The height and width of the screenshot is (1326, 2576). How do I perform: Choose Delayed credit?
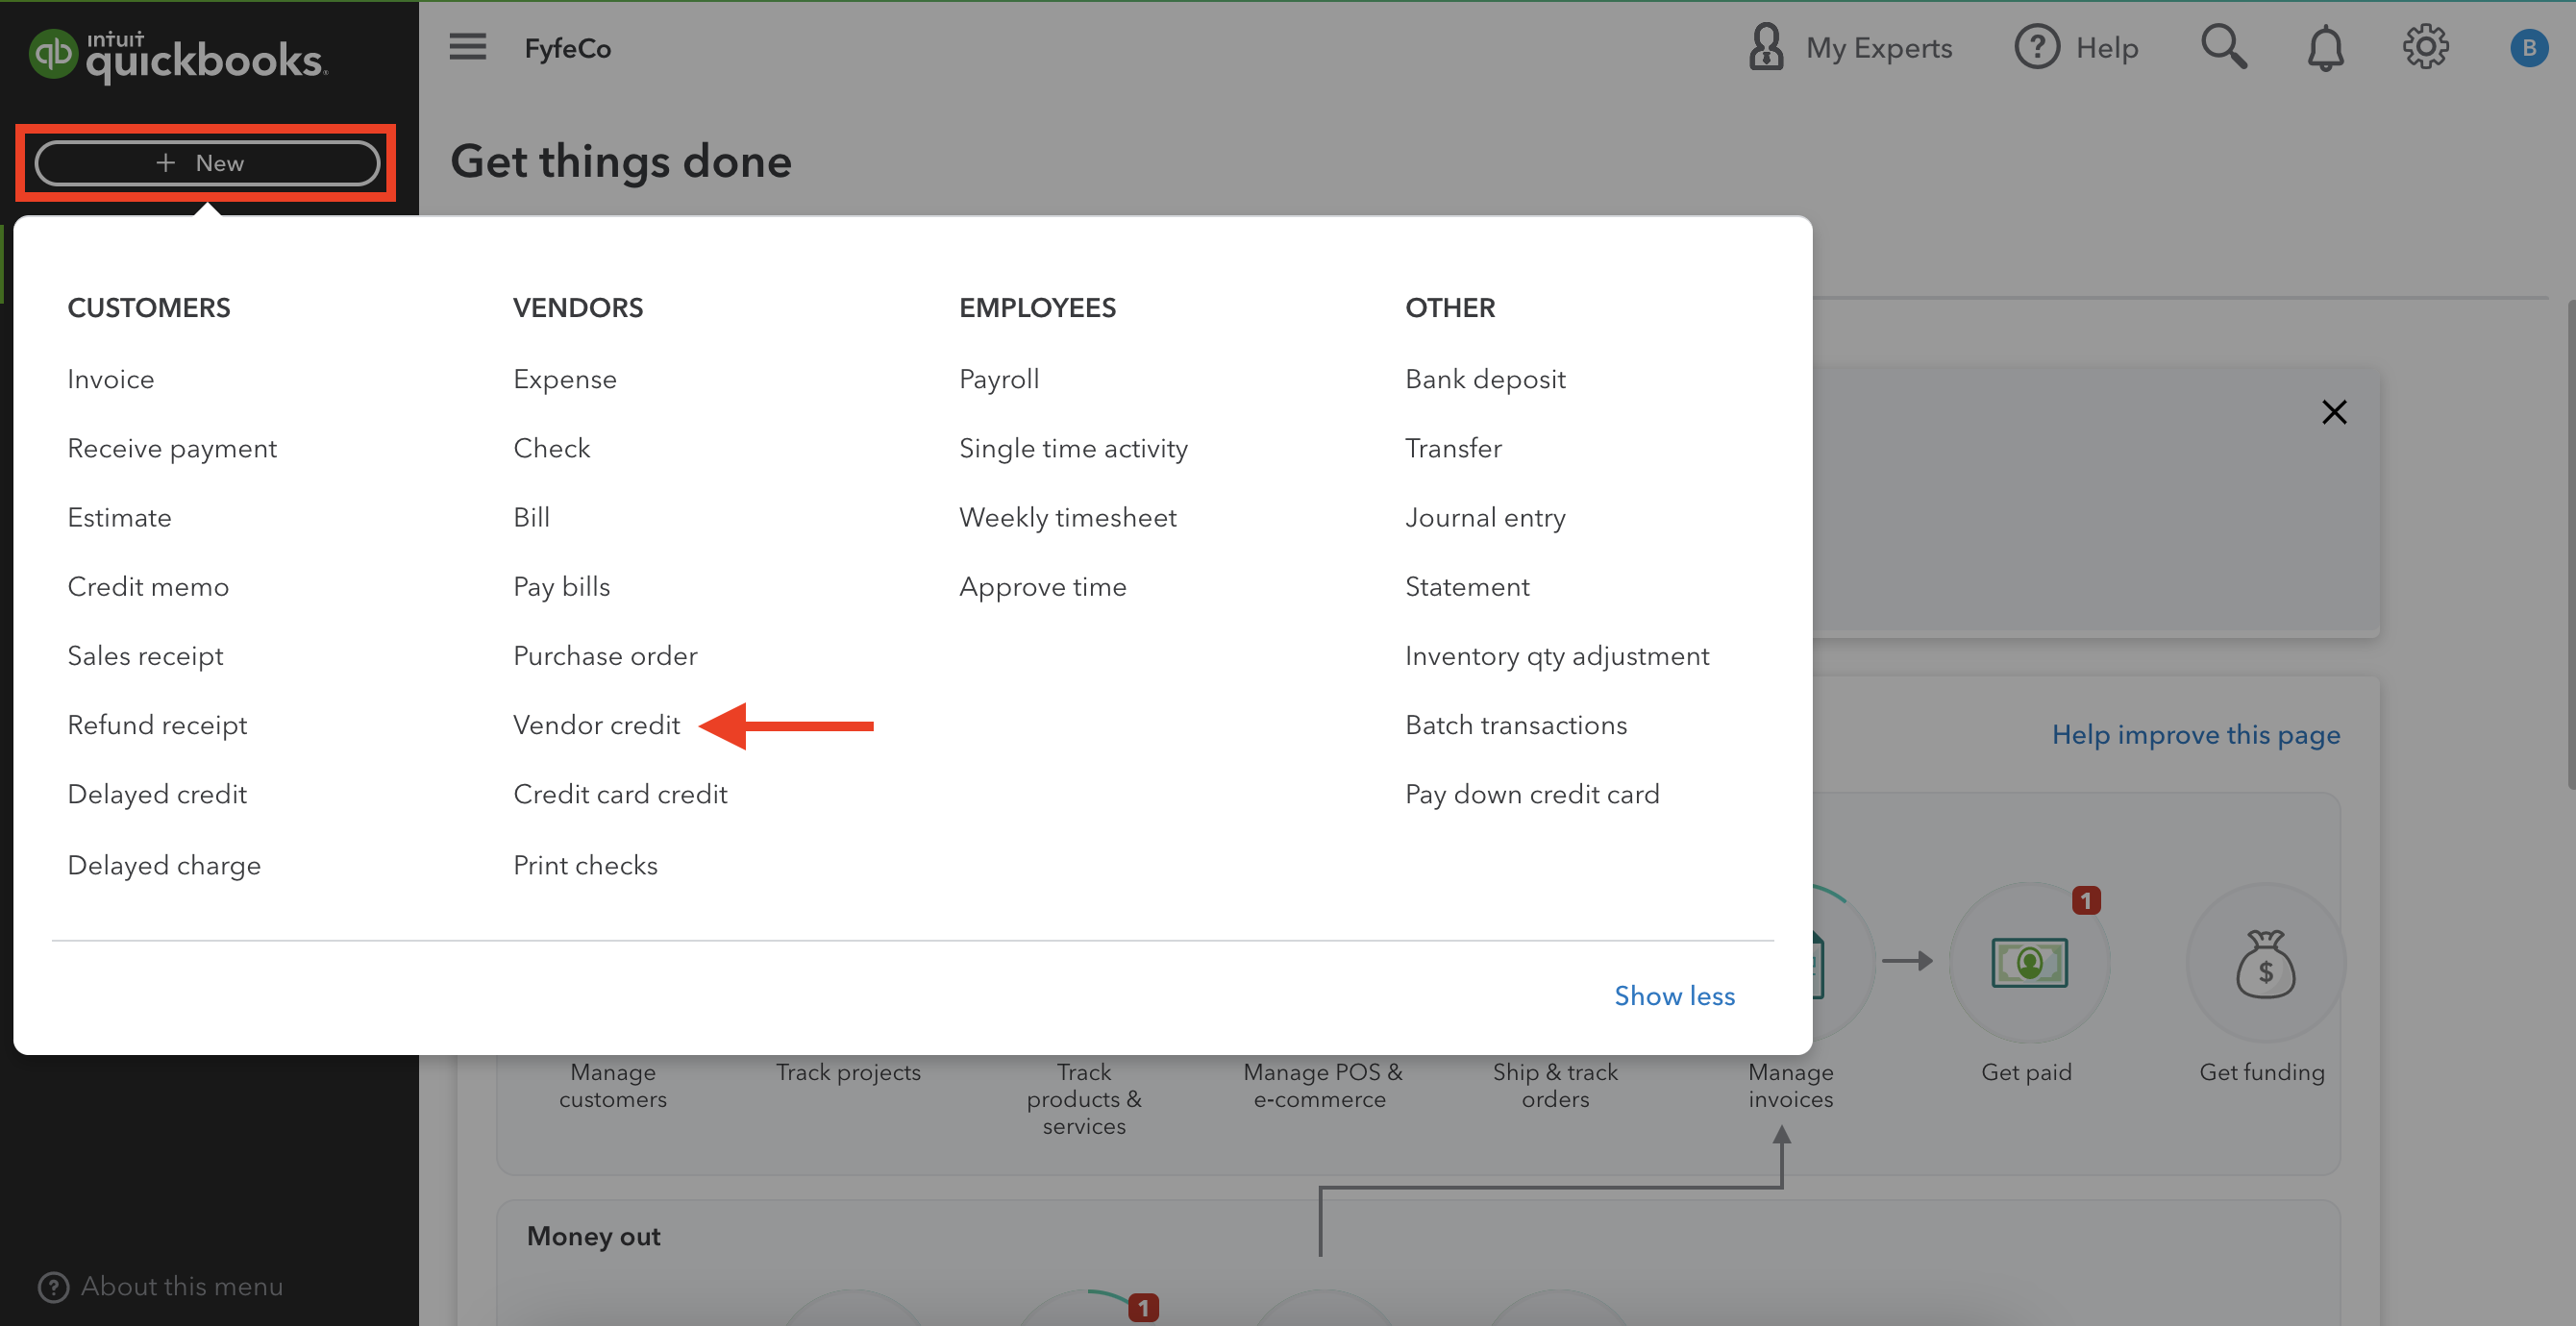pos(157,793)
